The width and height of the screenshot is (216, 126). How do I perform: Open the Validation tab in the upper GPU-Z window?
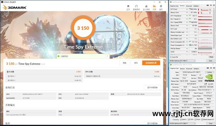coord(196,6)
